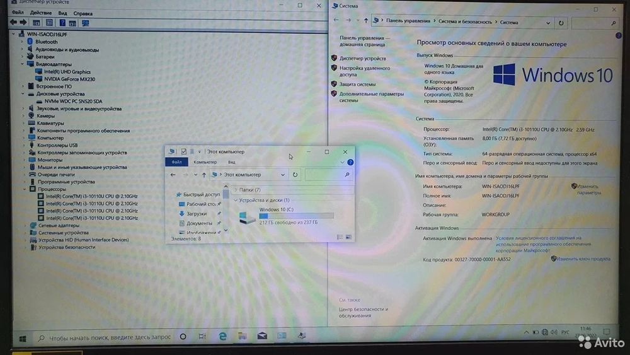Click Up arrow in System window

[x=365, y=21]
